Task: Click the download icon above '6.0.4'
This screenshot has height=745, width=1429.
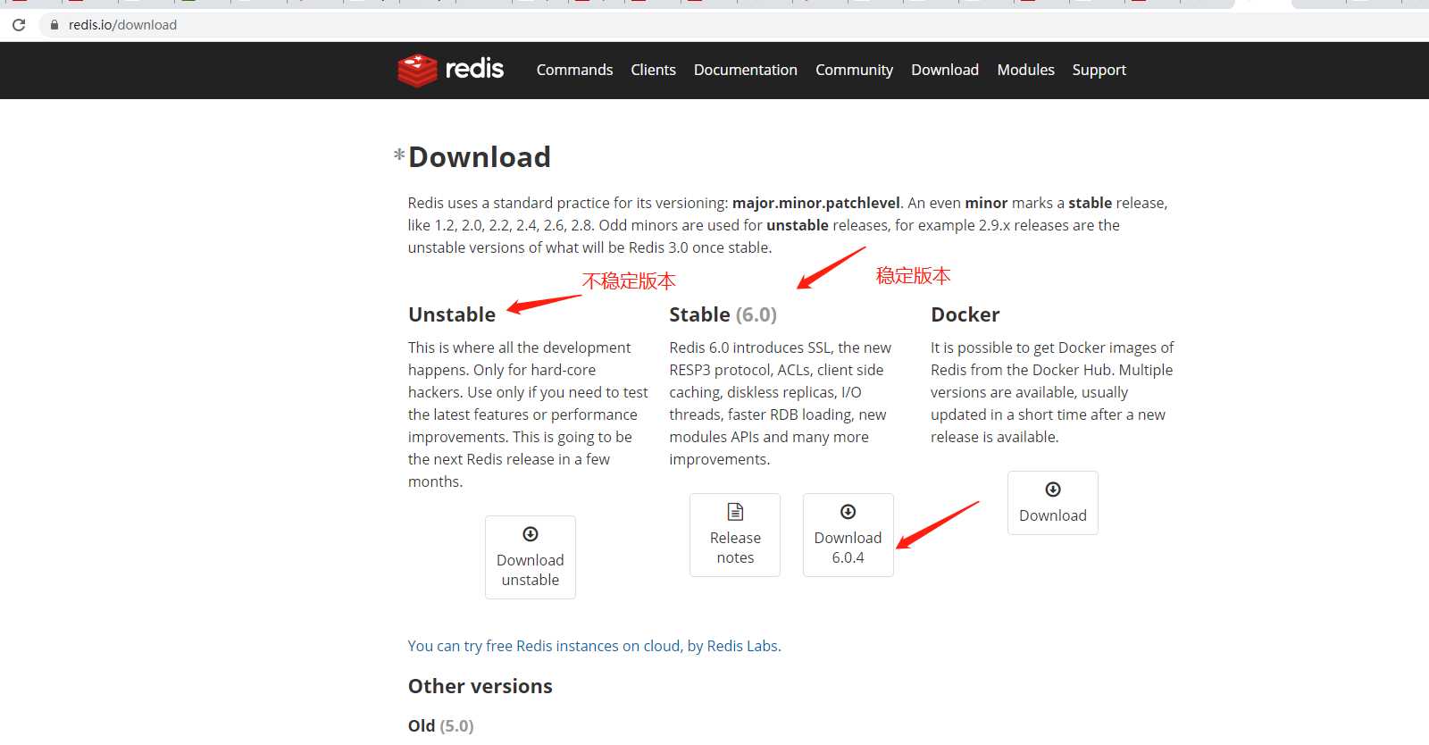Action: tap(848, 512)
